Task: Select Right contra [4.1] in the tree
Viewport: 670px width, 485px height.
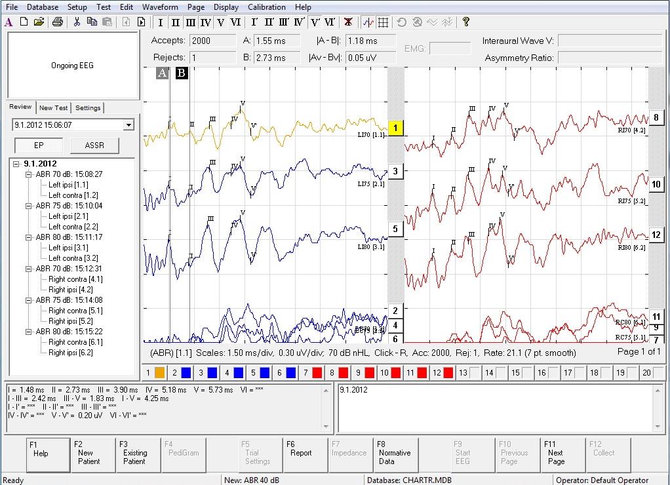Action: (75, 279)
